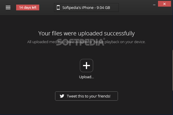This screenshot has height=115, width=173.
Task: Click the "Upload..." label
Action: (86, 77)
